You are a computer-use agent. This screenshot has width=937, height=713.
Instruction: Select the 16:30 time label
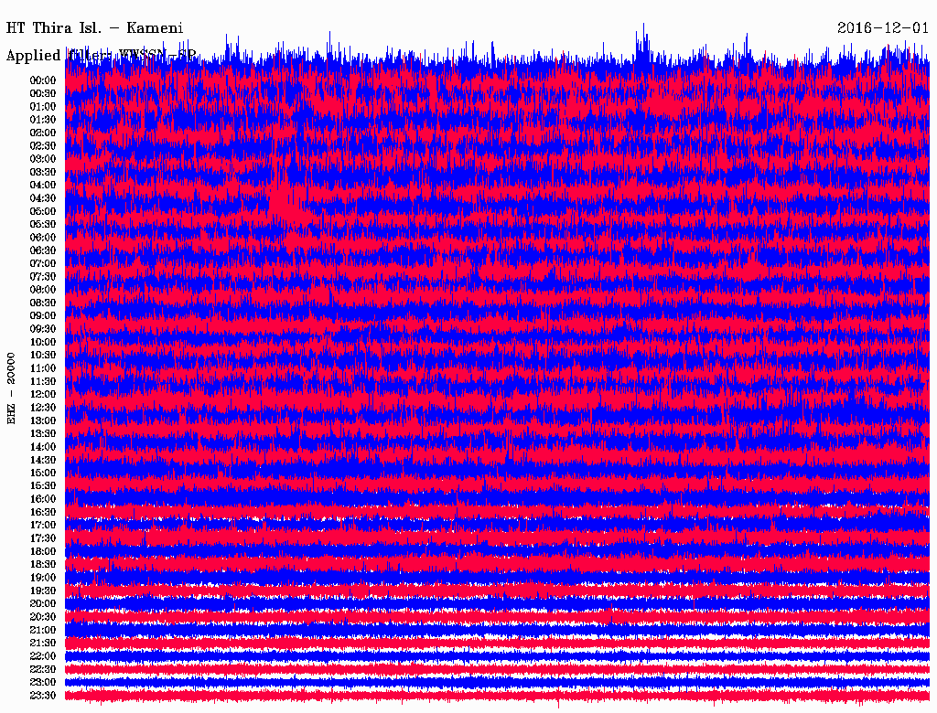click(x=43, y=513)
